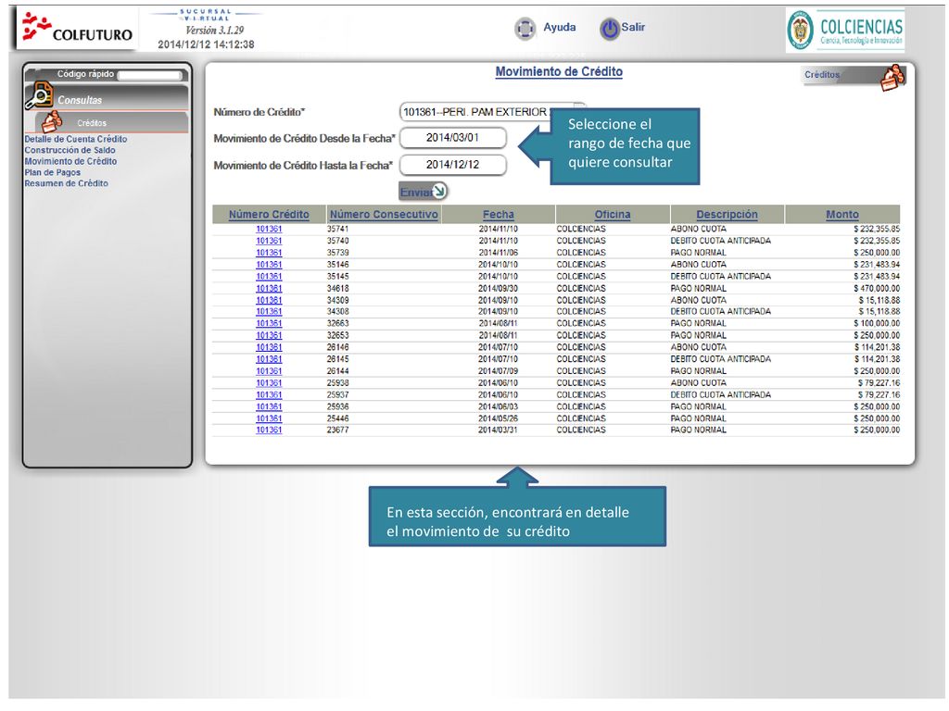The height and width of the screenshot is (711, 949).
Task: Open Detalle de Cuenta Crédito
Action: click(76, 139)
